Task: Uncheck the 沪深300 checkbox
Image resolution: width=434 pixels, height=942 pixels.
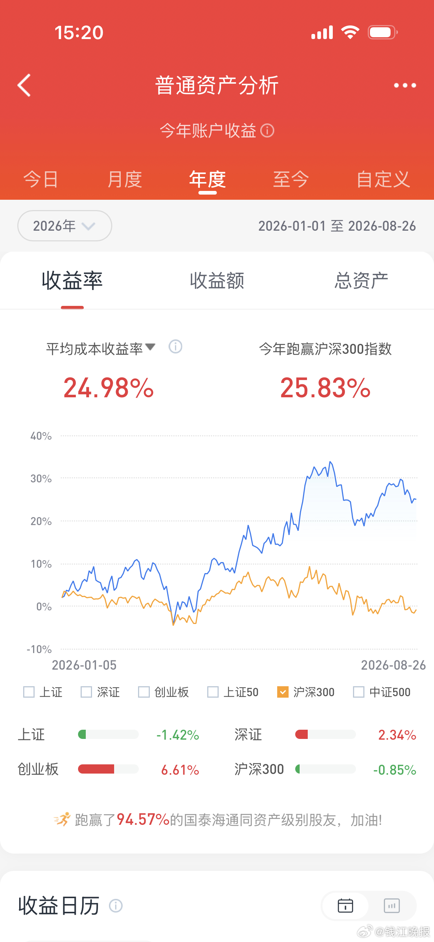Action: point(283,692)
